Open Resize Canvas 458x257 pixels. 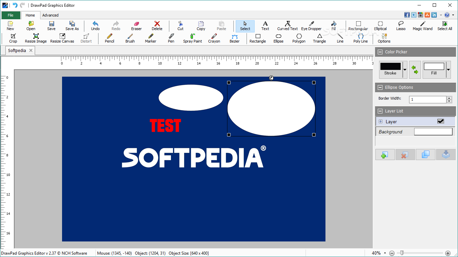62,38
